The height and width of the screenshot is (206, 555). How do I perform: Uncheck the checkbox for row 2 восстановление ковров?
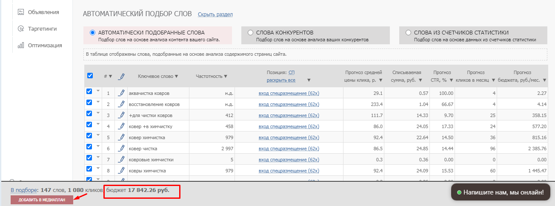(x=89, y=103)
